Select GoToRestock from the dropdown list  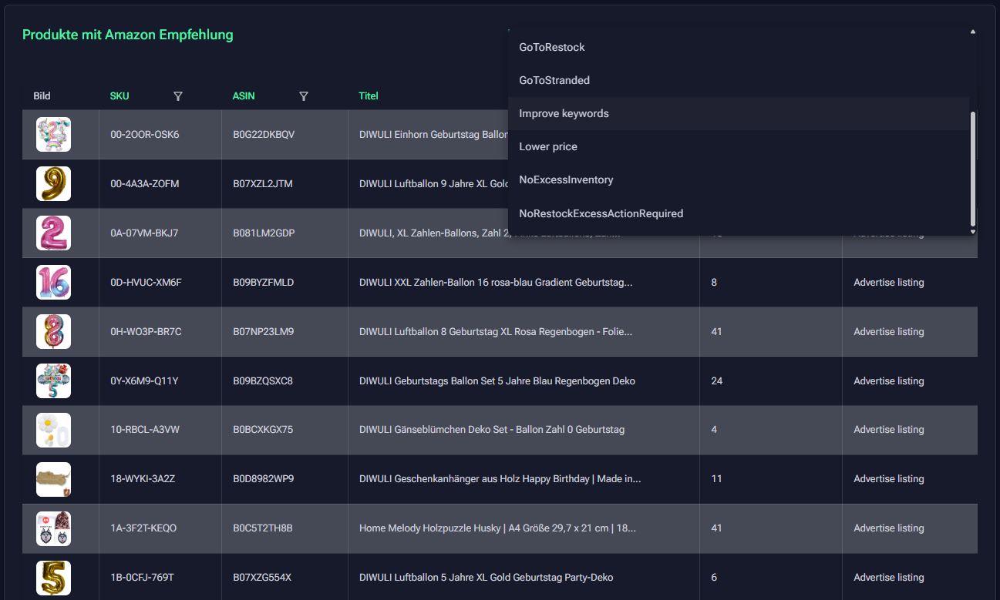click(x=552, y=48)
